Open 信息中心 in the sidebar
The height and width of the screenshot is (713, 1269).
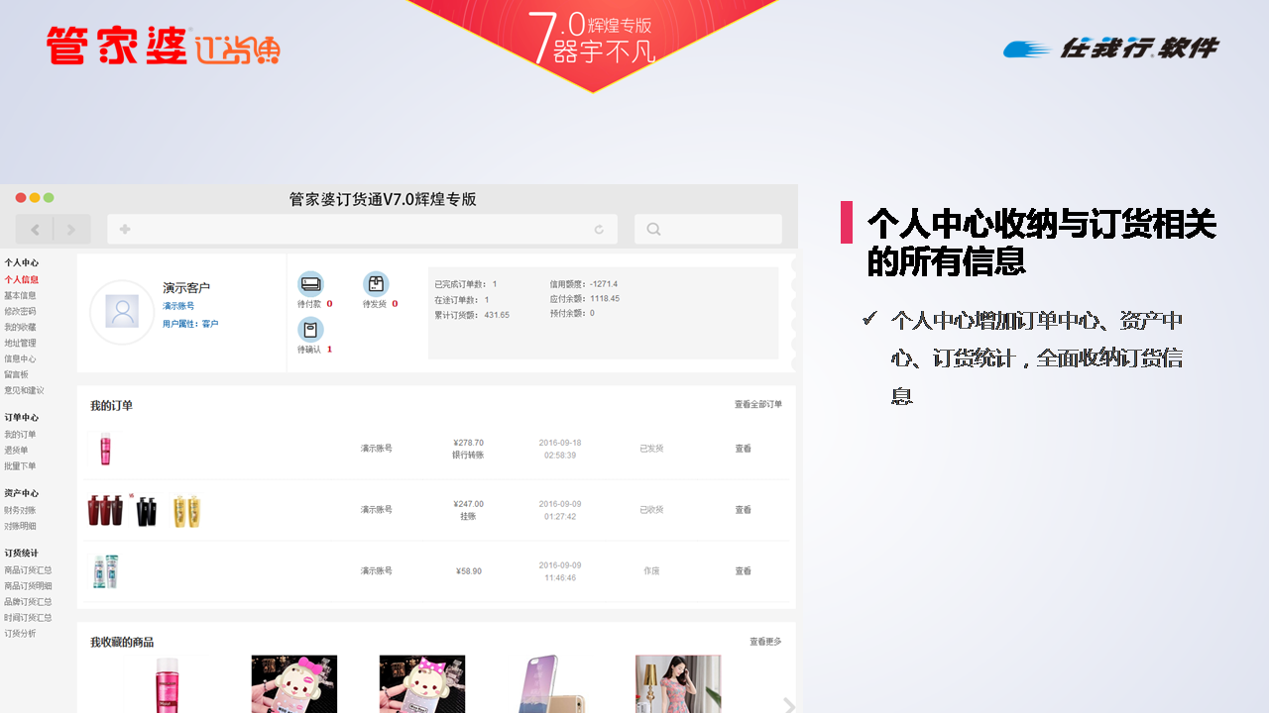20,358
